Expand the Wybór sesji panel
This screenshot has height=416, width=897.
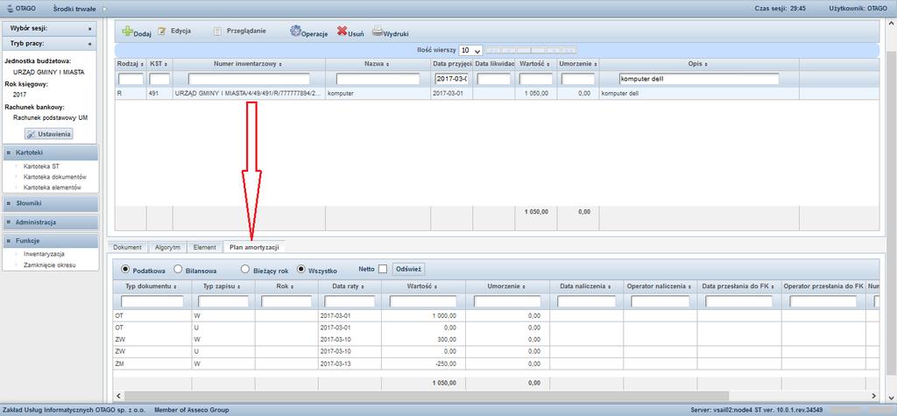coord(90,28)
